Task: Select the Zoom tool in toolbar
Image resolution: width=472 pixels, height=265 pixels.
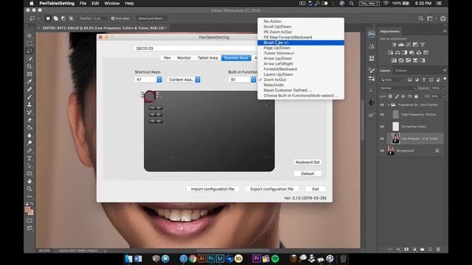Action: (29, 188)
